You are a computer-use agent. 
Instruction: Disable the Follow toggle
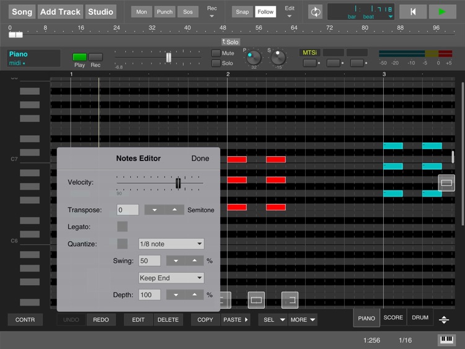265,12
